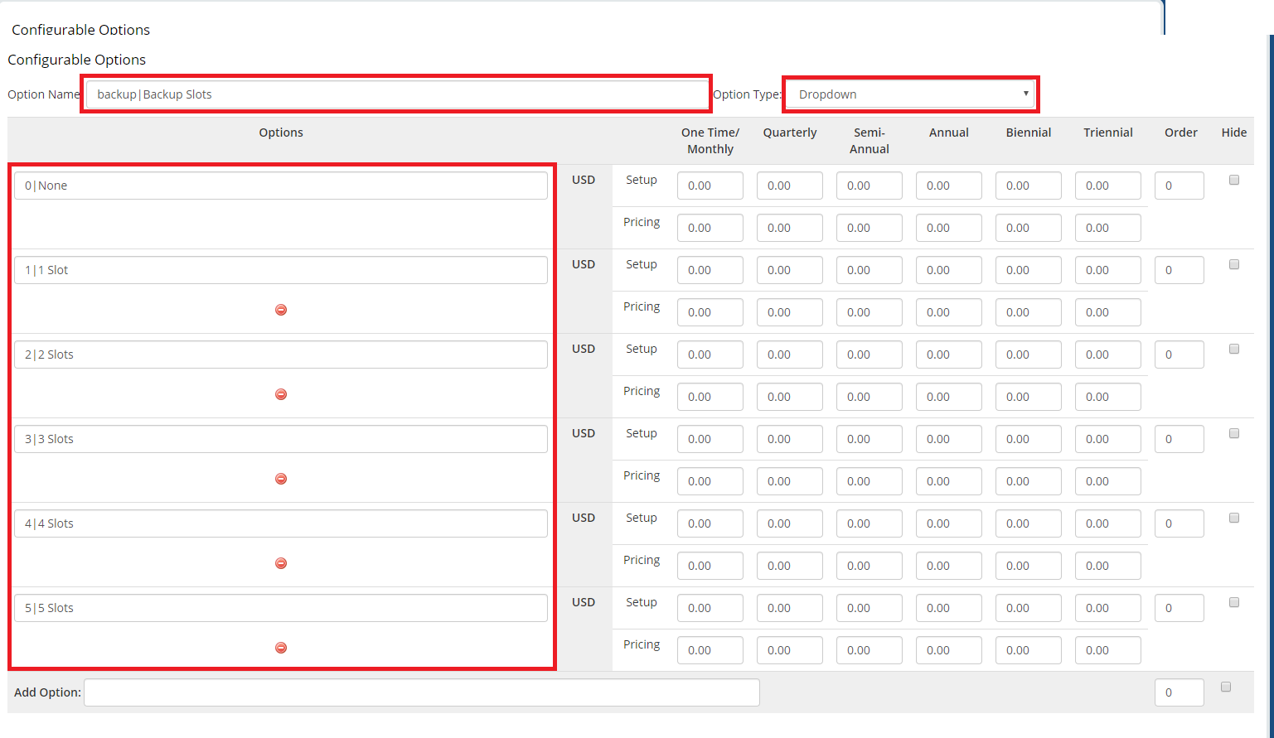Viewport: 1274px width, 738px height.
Task: Click Monthly Setup field for '0|None'
Action: click(x=710, y=186)
